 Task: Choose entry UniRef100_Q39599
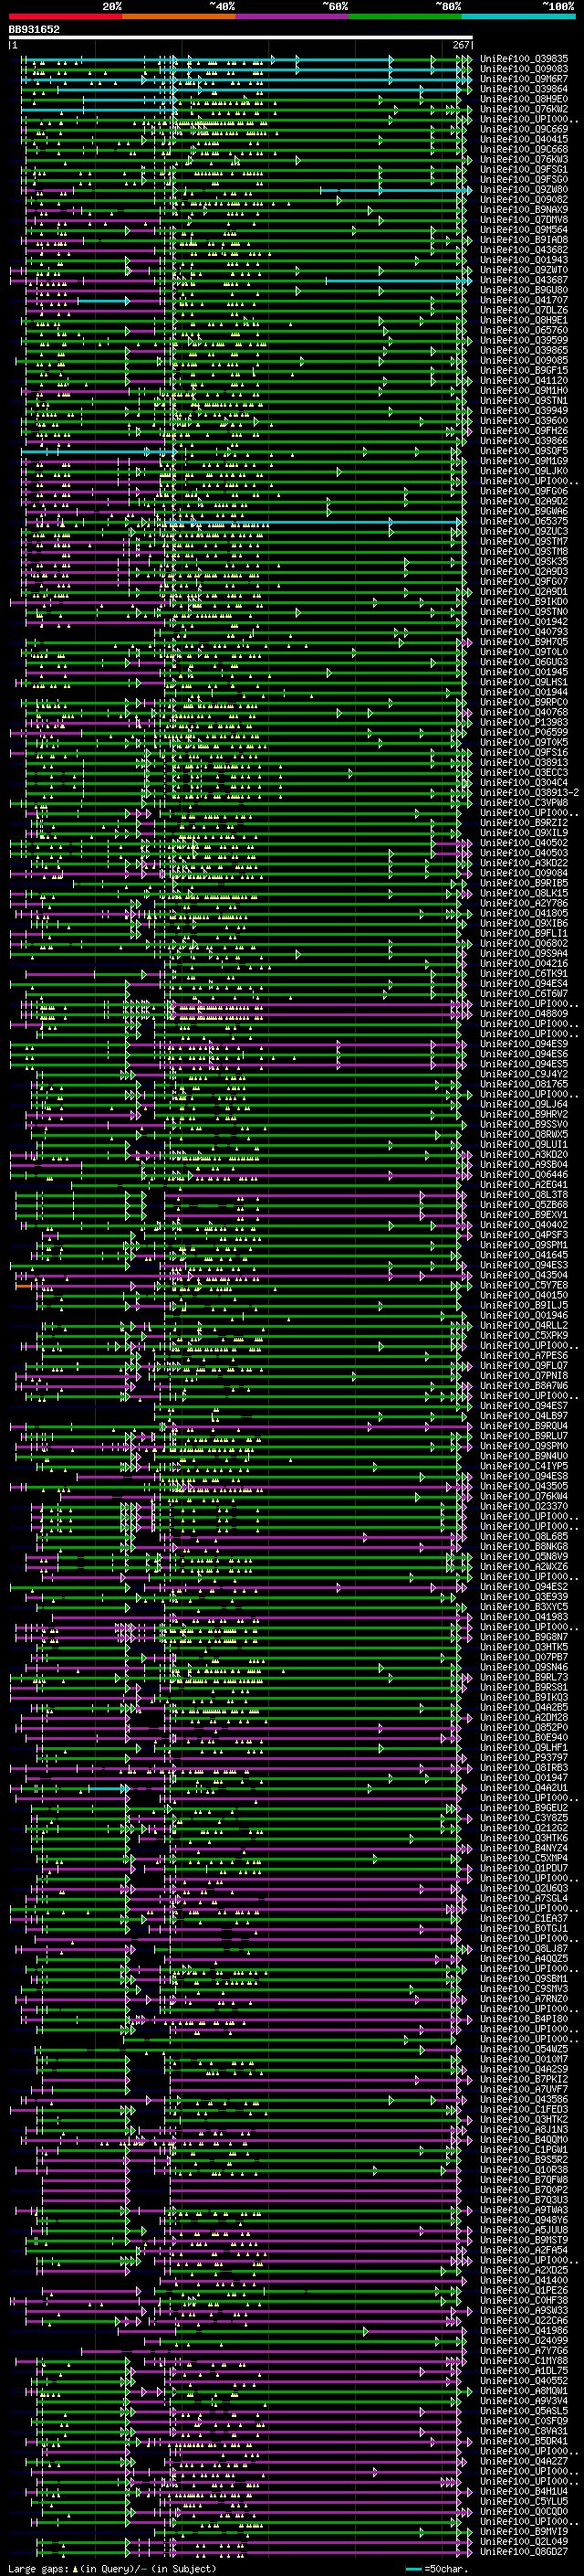(x=524, y=340)
